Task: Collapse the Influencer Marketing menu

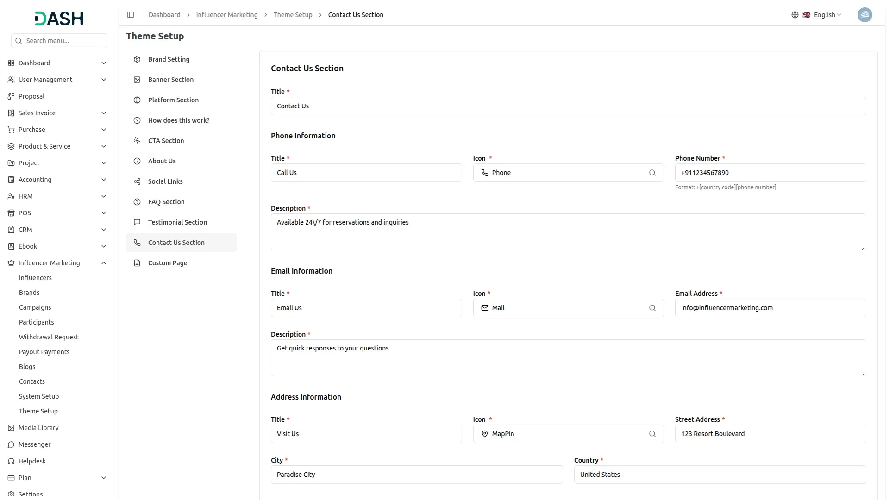Action: [x=104, y=263]
